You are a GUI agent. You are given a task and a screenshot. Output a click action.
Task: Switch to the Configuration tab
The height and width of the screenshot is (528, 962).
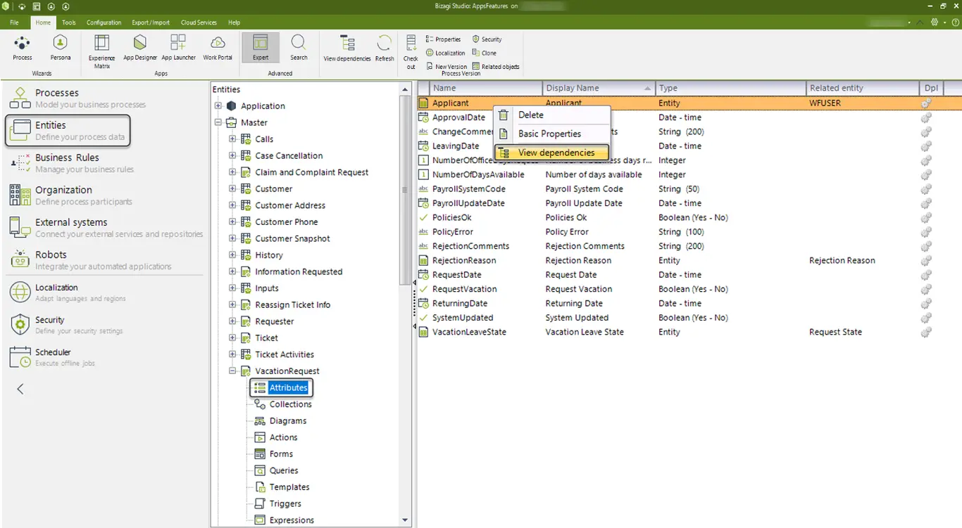104,22
